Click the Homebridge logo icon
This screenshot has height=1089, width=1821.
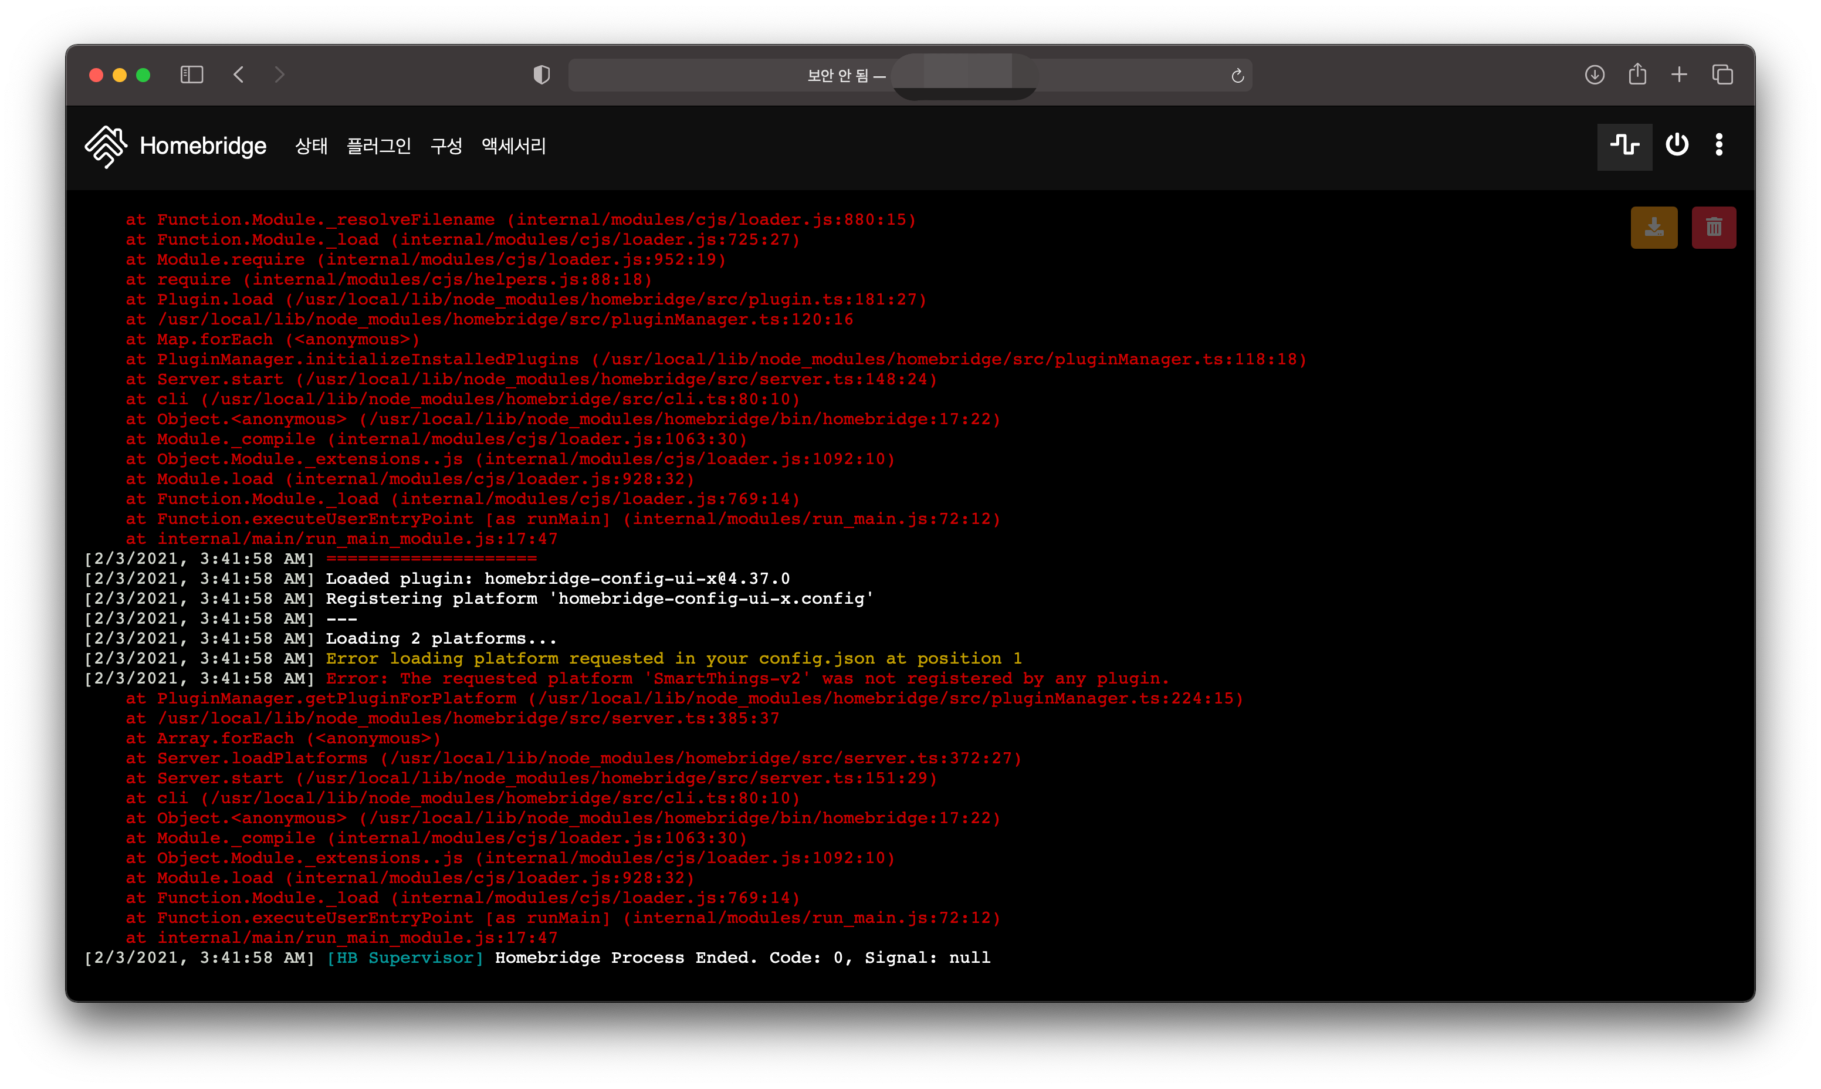[x=106, y=146]
